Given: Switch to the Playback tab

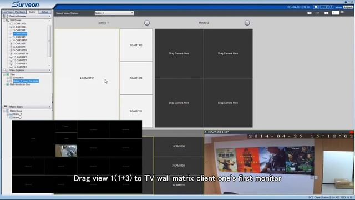Looking at the screenshot, I should click(20, 12).
